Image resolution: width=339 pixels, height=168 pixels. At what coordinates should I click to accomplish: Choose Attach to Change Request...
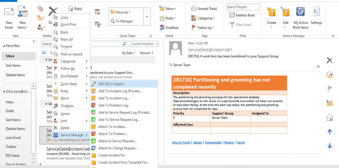click(x=124, y=148)
